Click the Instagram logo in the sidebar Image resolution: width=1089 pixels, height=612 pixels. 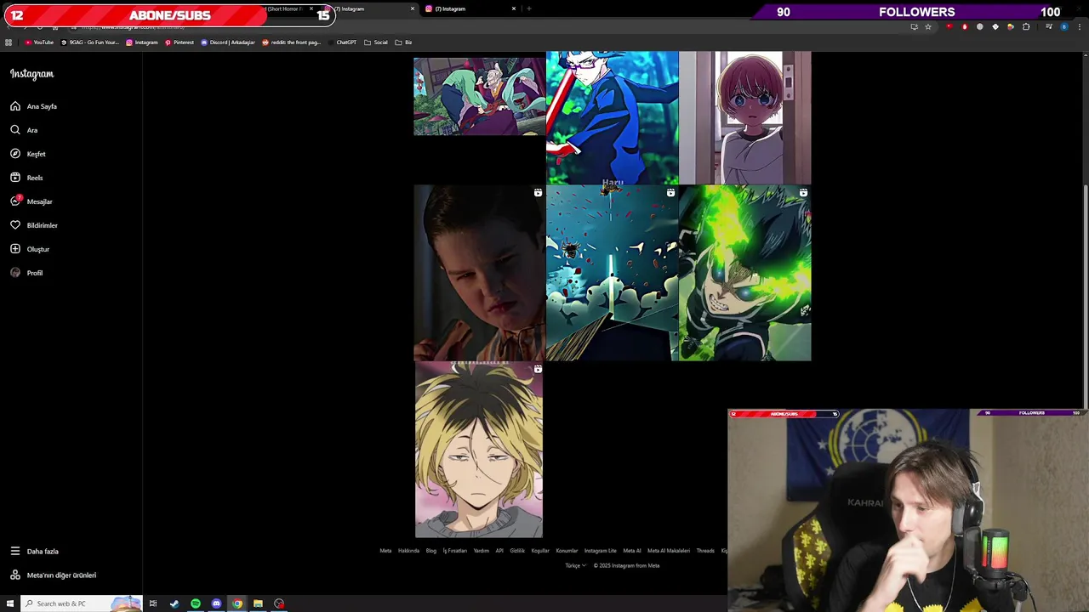(x=31, y=74)
